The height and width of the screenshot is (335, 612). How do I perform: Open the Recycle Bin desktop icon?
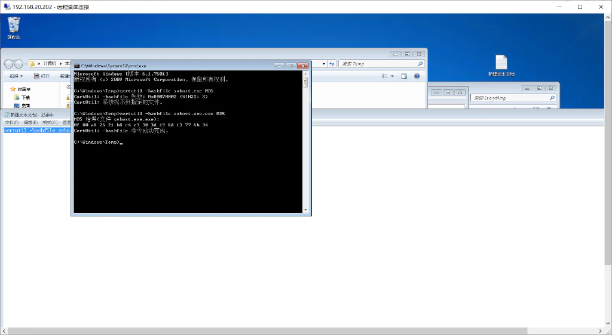coord(14,27)
